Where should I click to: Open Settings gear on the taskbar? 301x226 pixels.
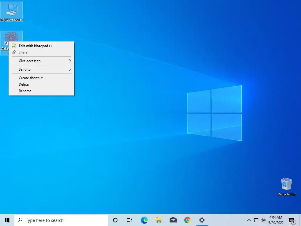click(202, 220)
